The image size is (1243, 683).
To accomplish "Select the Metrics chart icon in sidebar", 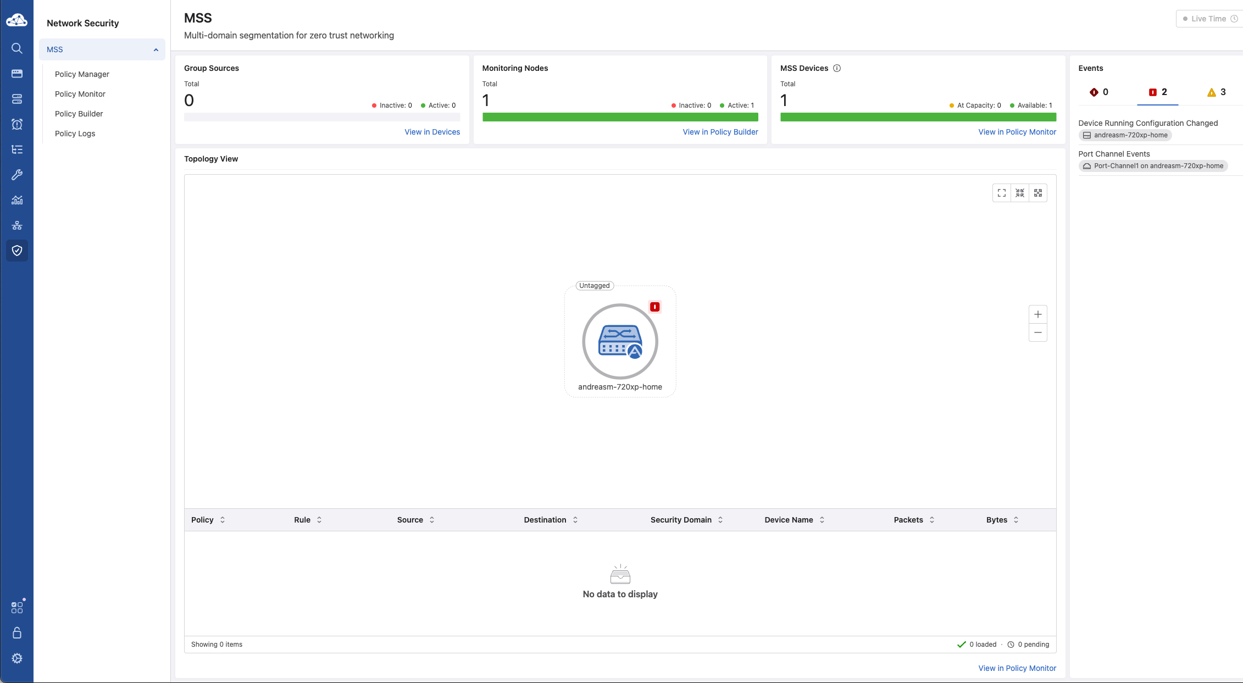I will (x=17, y=200).
